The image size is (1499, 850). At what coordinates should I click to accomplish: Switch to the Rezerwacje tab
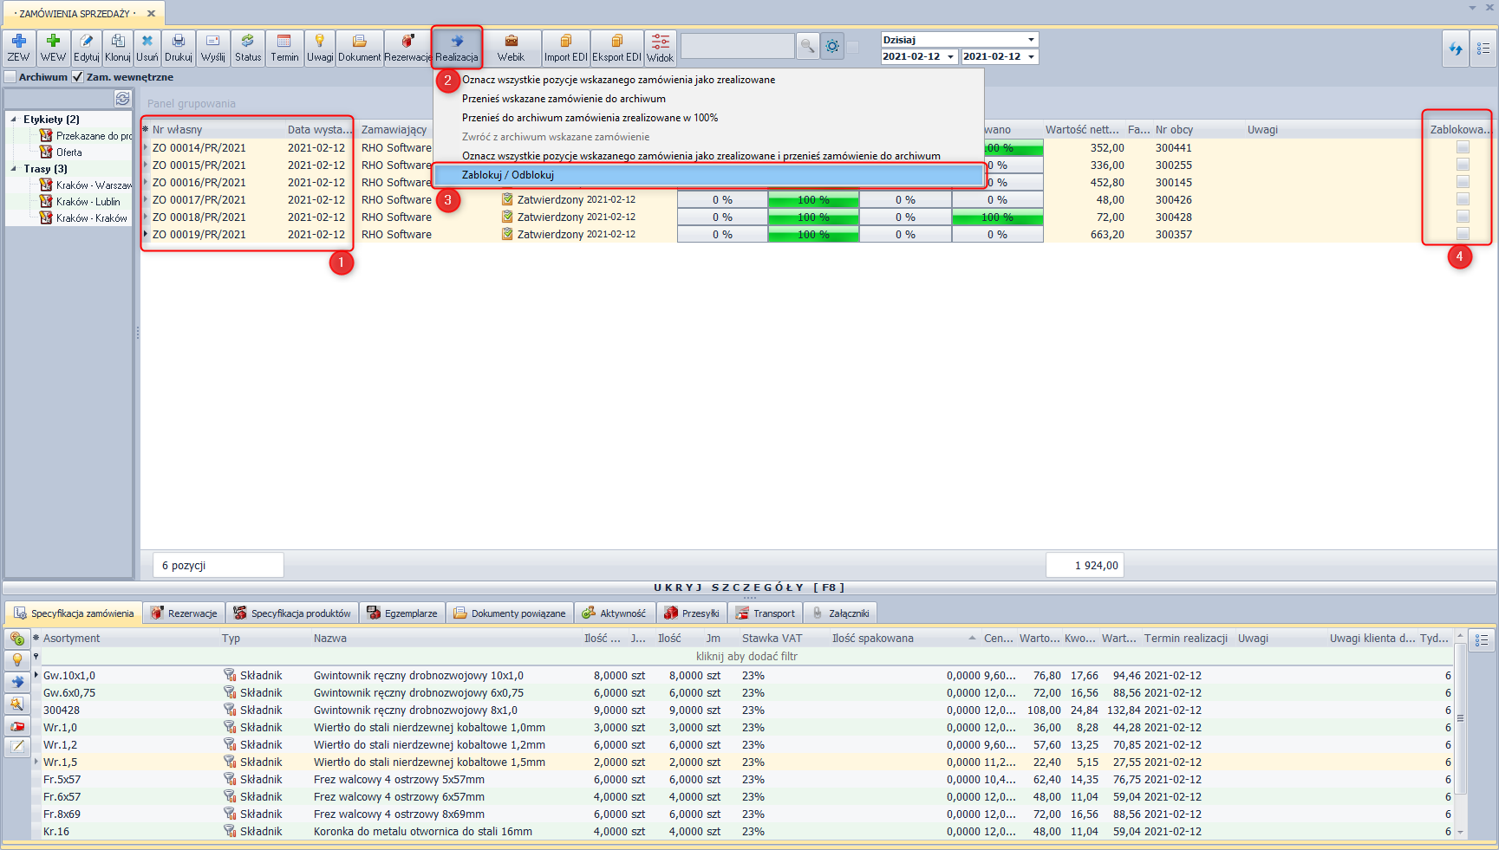(185, 613)
